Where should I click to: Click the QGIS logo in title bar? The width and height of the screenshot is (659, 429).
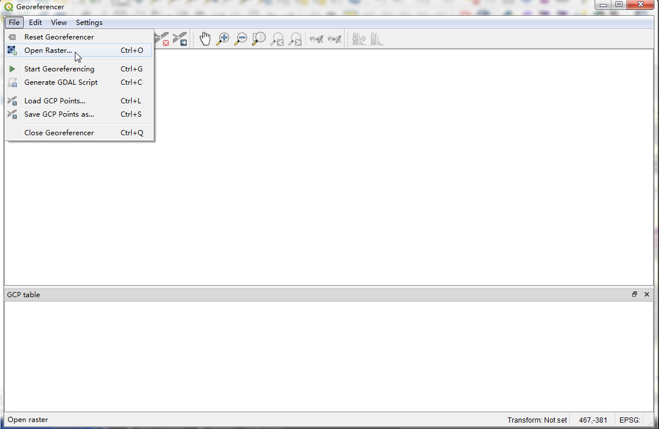point(8,7)
